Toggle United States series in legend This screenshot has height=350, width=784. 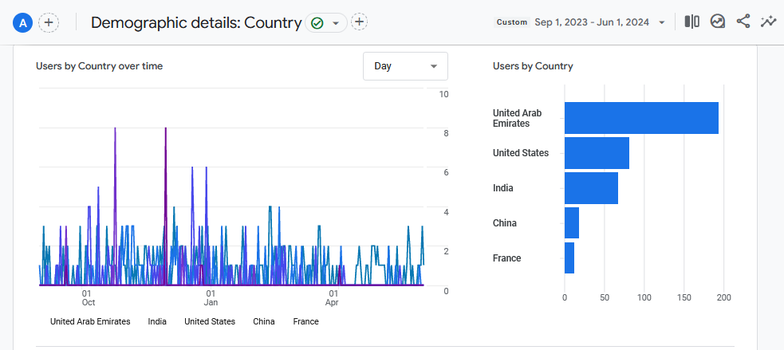pyautogui.click(x=210, y=321)
